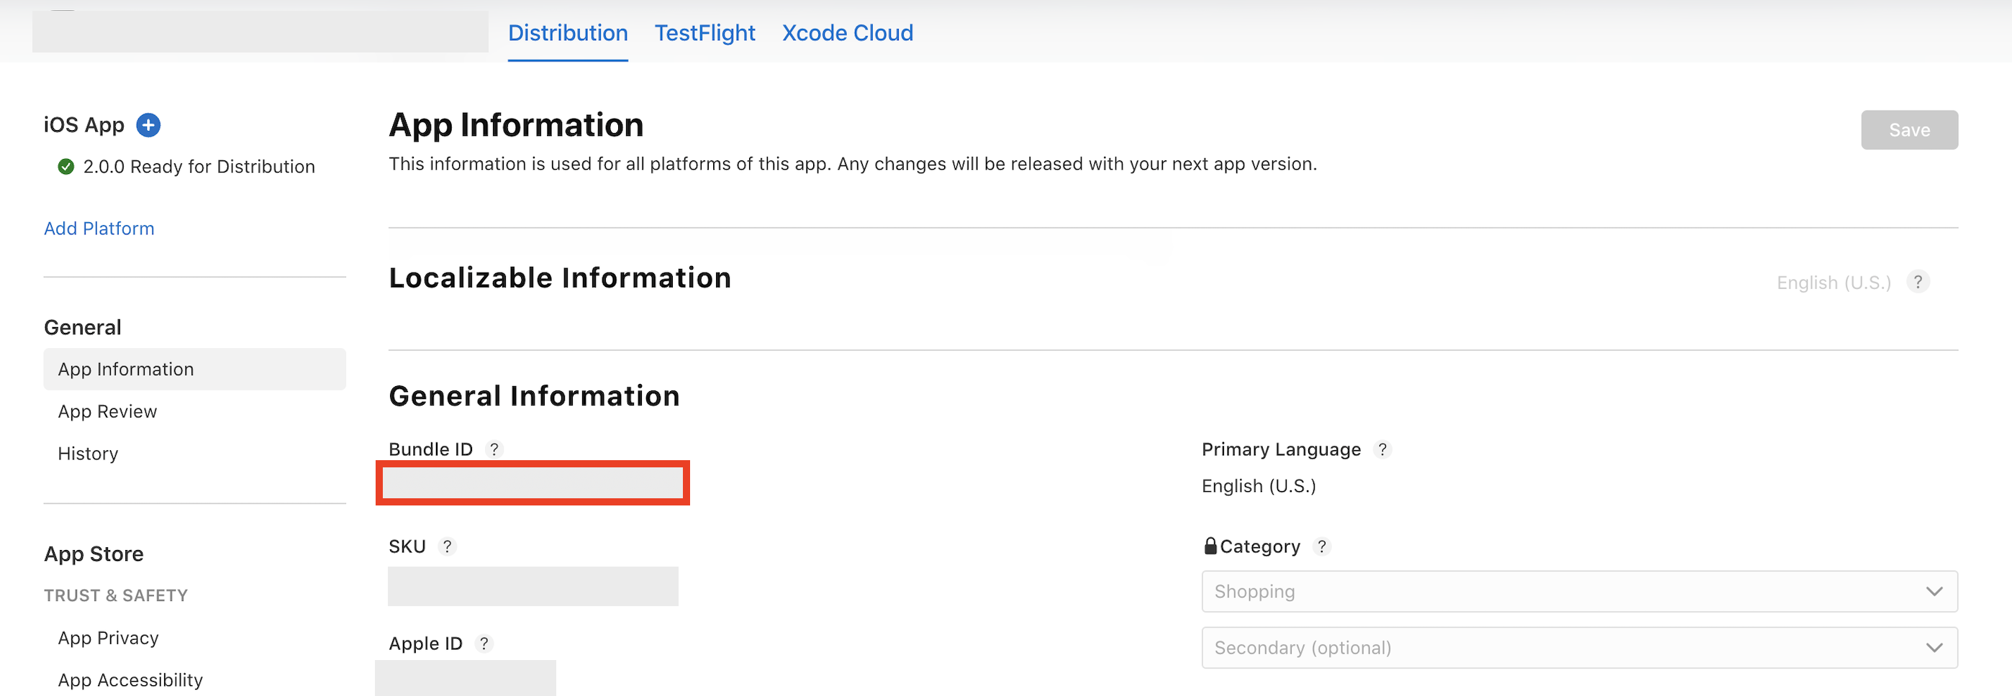Go to App Privacy in sidebar

(109, 638)
